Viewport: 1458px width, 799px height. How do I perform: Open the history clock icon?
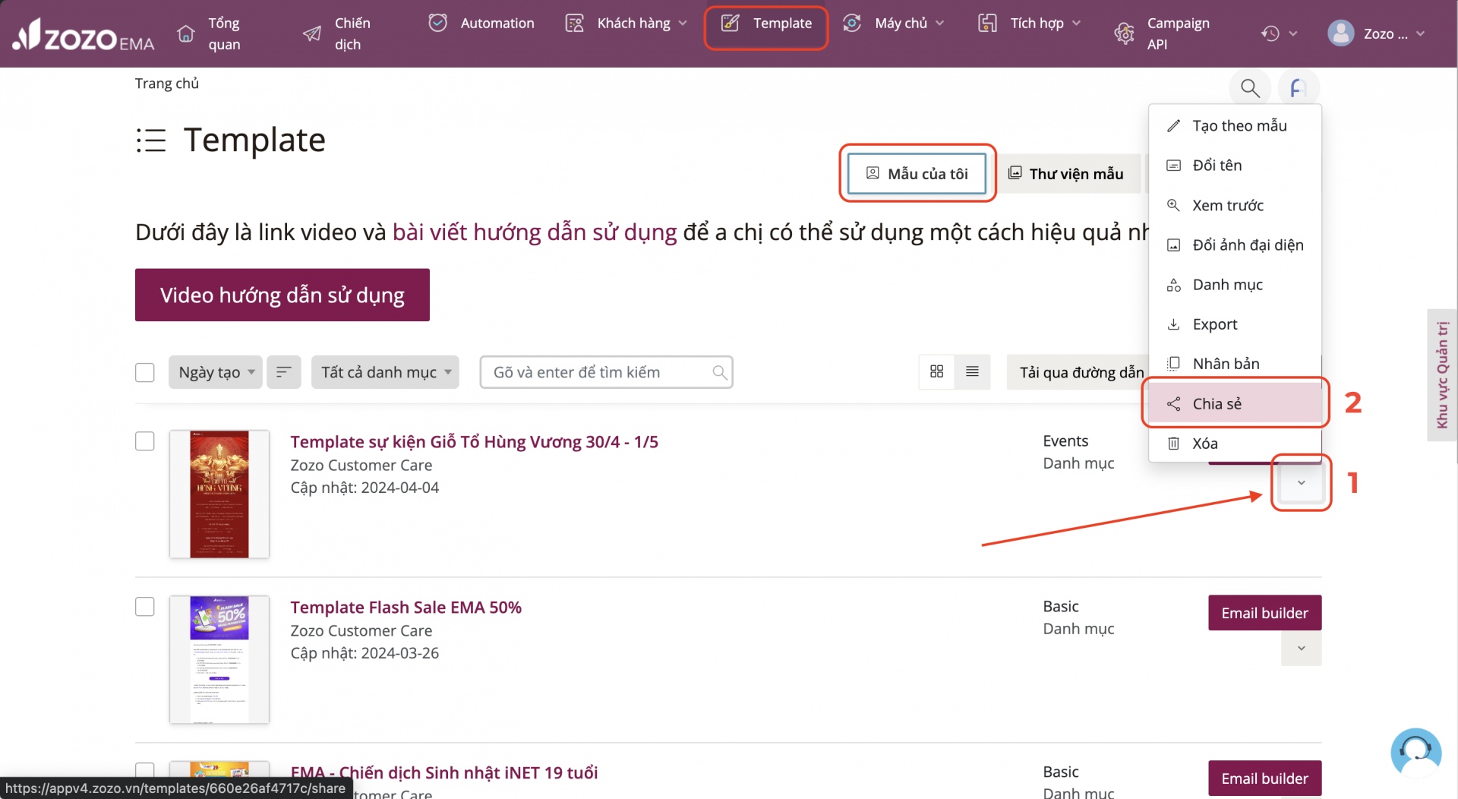[x=1270, y=33]
